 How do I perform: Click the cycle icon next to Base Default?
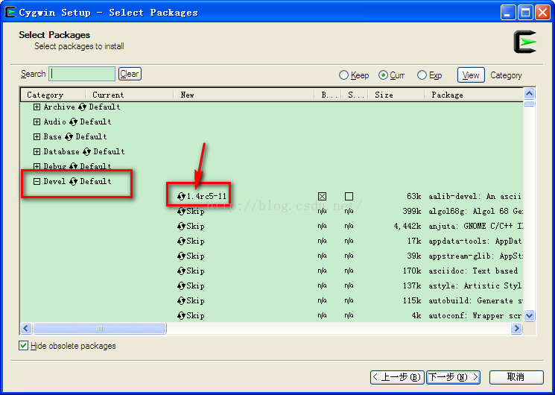click(69, 136)
